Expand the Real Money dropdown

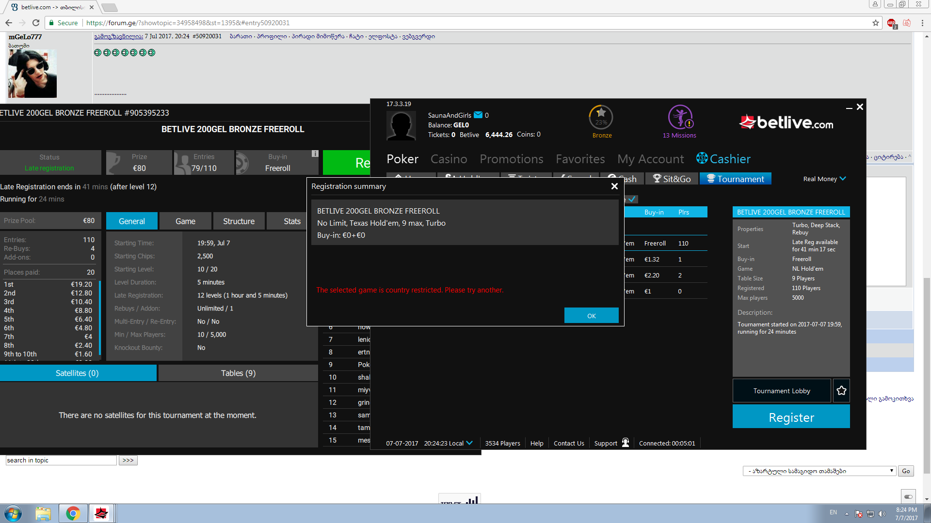pos(824,179)
